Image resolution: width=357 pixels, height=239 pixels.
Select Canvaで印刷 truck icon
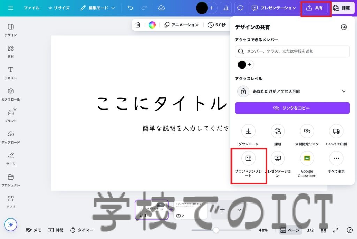[336, 131]
